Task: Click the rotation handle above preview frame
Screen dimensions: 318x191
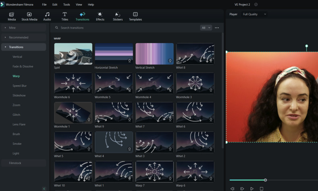Action: click(x=306, y=46)
